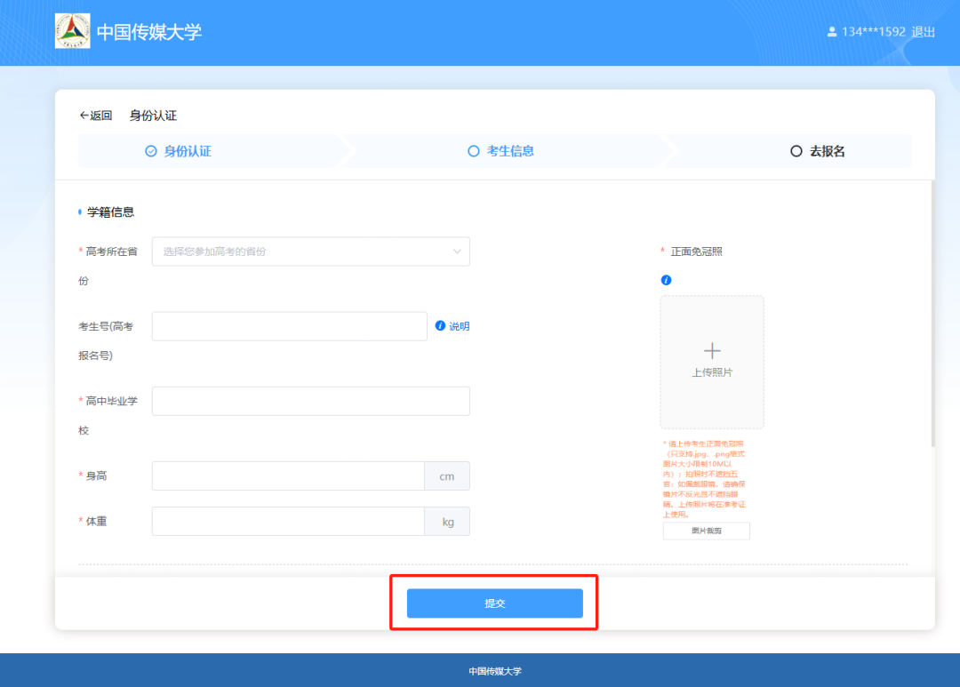The width and height of the screenshot is (960, 687).
Task: Focus the 考生号 exam number input field
Action: 289,326
